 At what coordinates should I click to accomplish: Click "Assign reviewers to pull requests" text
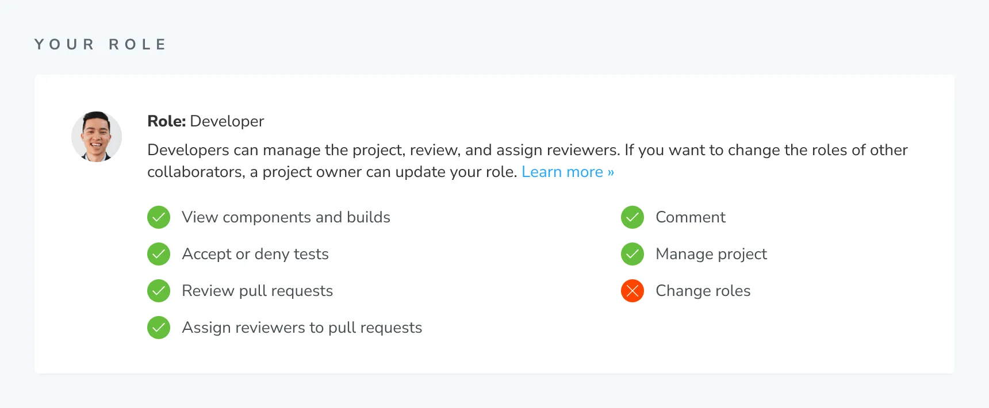[x=302, y=328]
